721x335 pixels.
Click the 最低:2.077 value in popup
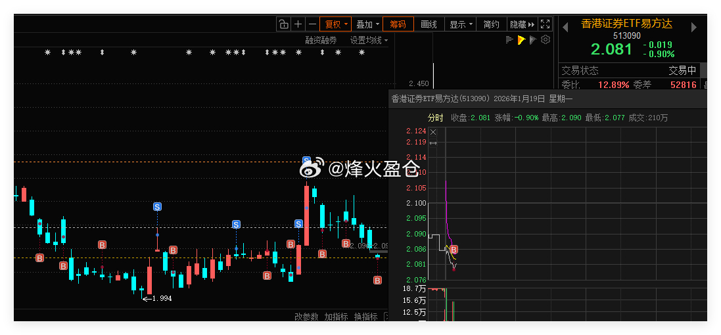coord(605,118)
